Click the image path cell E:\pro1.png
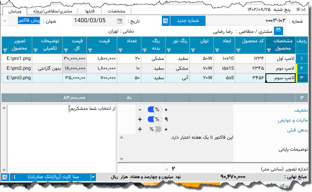Viewport: 312px width, 192px height. point(17,58)
